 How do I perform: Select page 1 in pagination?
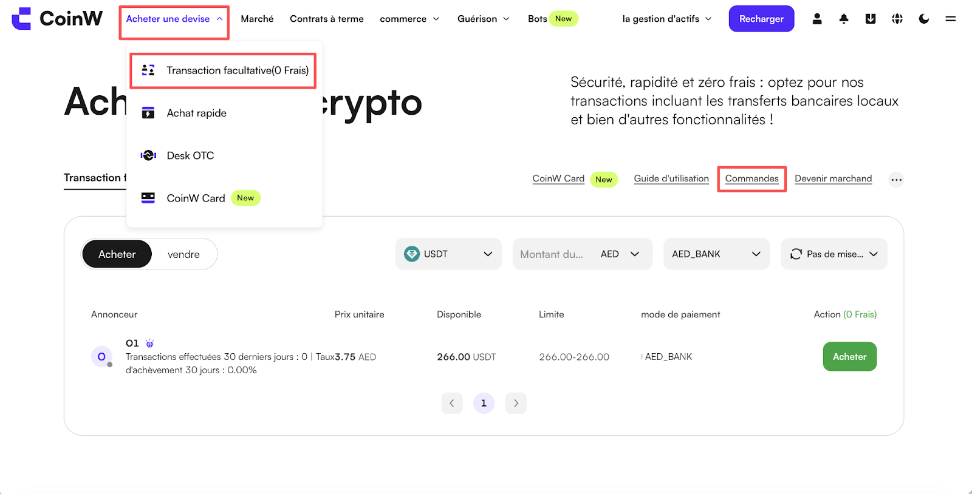point(484,403)
